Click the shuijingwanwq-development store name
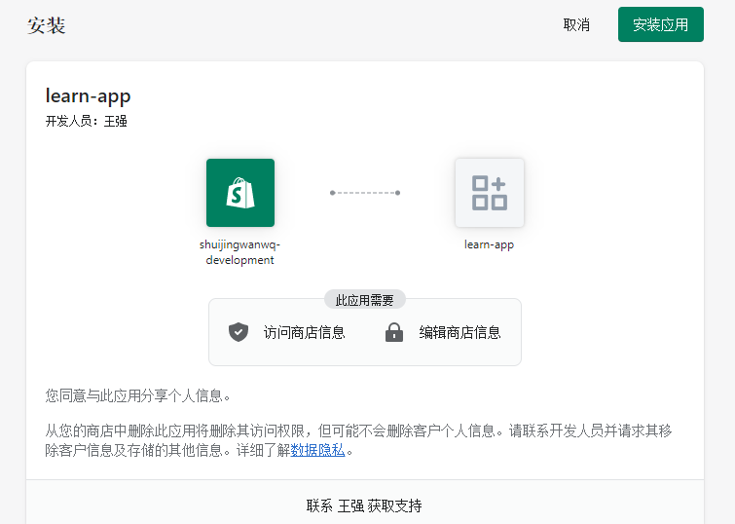The width and height of the screenshot is (735, 524). 240,252
